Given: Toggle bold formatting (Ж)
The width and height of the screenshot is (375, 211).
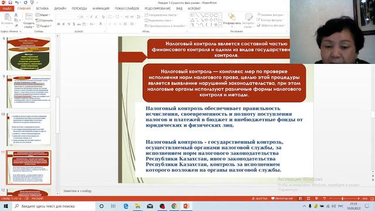Looking at the screenshot, I should click(x=59, y=24).
